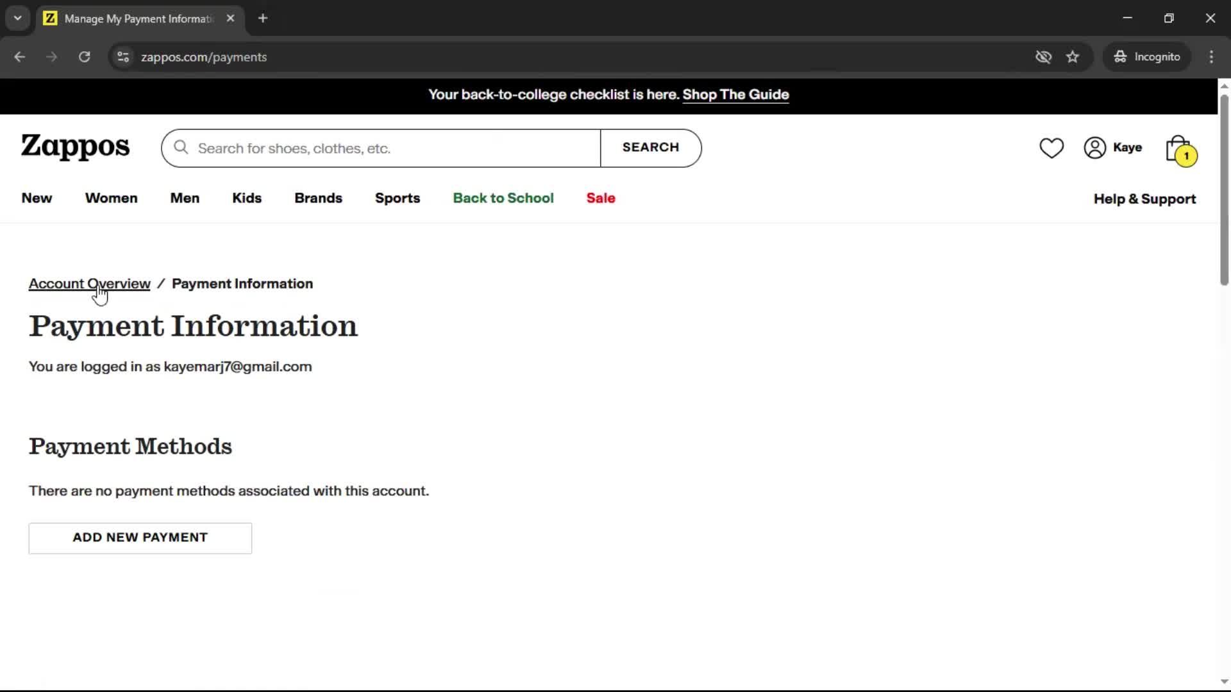Click the tracking protection eye icon
The image size is (1231, 692).
1043,57
